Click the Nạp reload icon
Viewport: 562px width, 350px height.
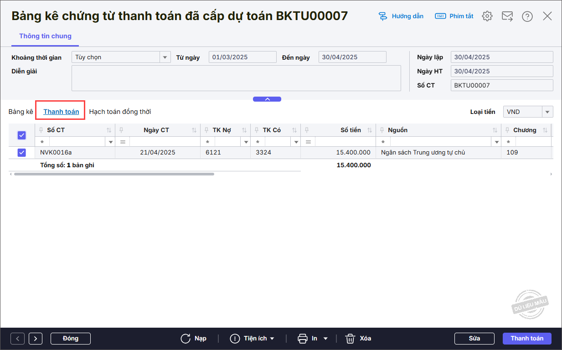[x=186, y=339]
